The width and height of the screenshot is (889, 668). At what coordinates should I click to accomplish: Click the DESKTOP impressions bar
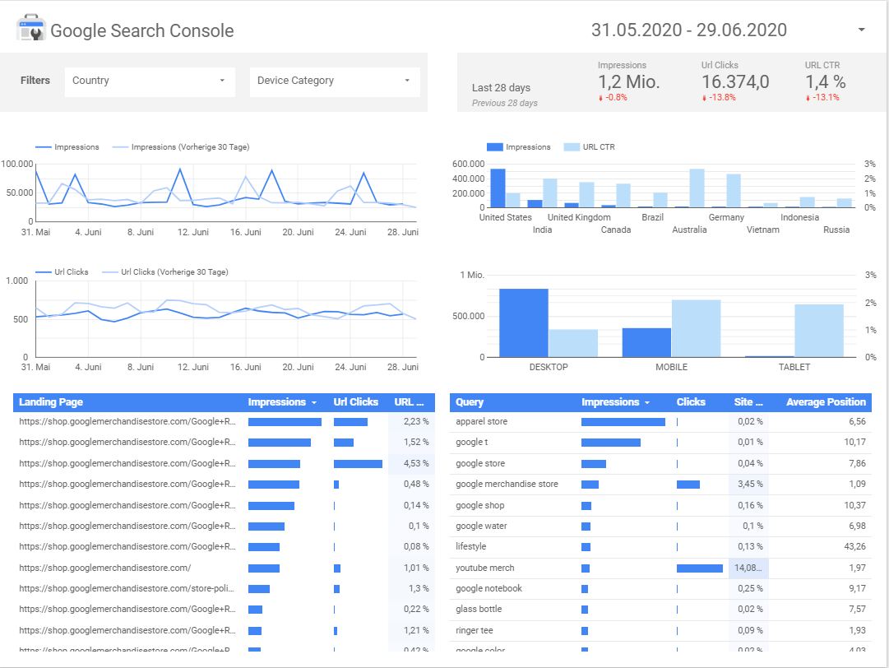pos(526,321)
